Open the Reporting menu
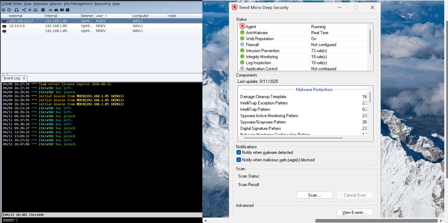Image resolution: width=448 pixels, height=223 pixels. point(102,4)
